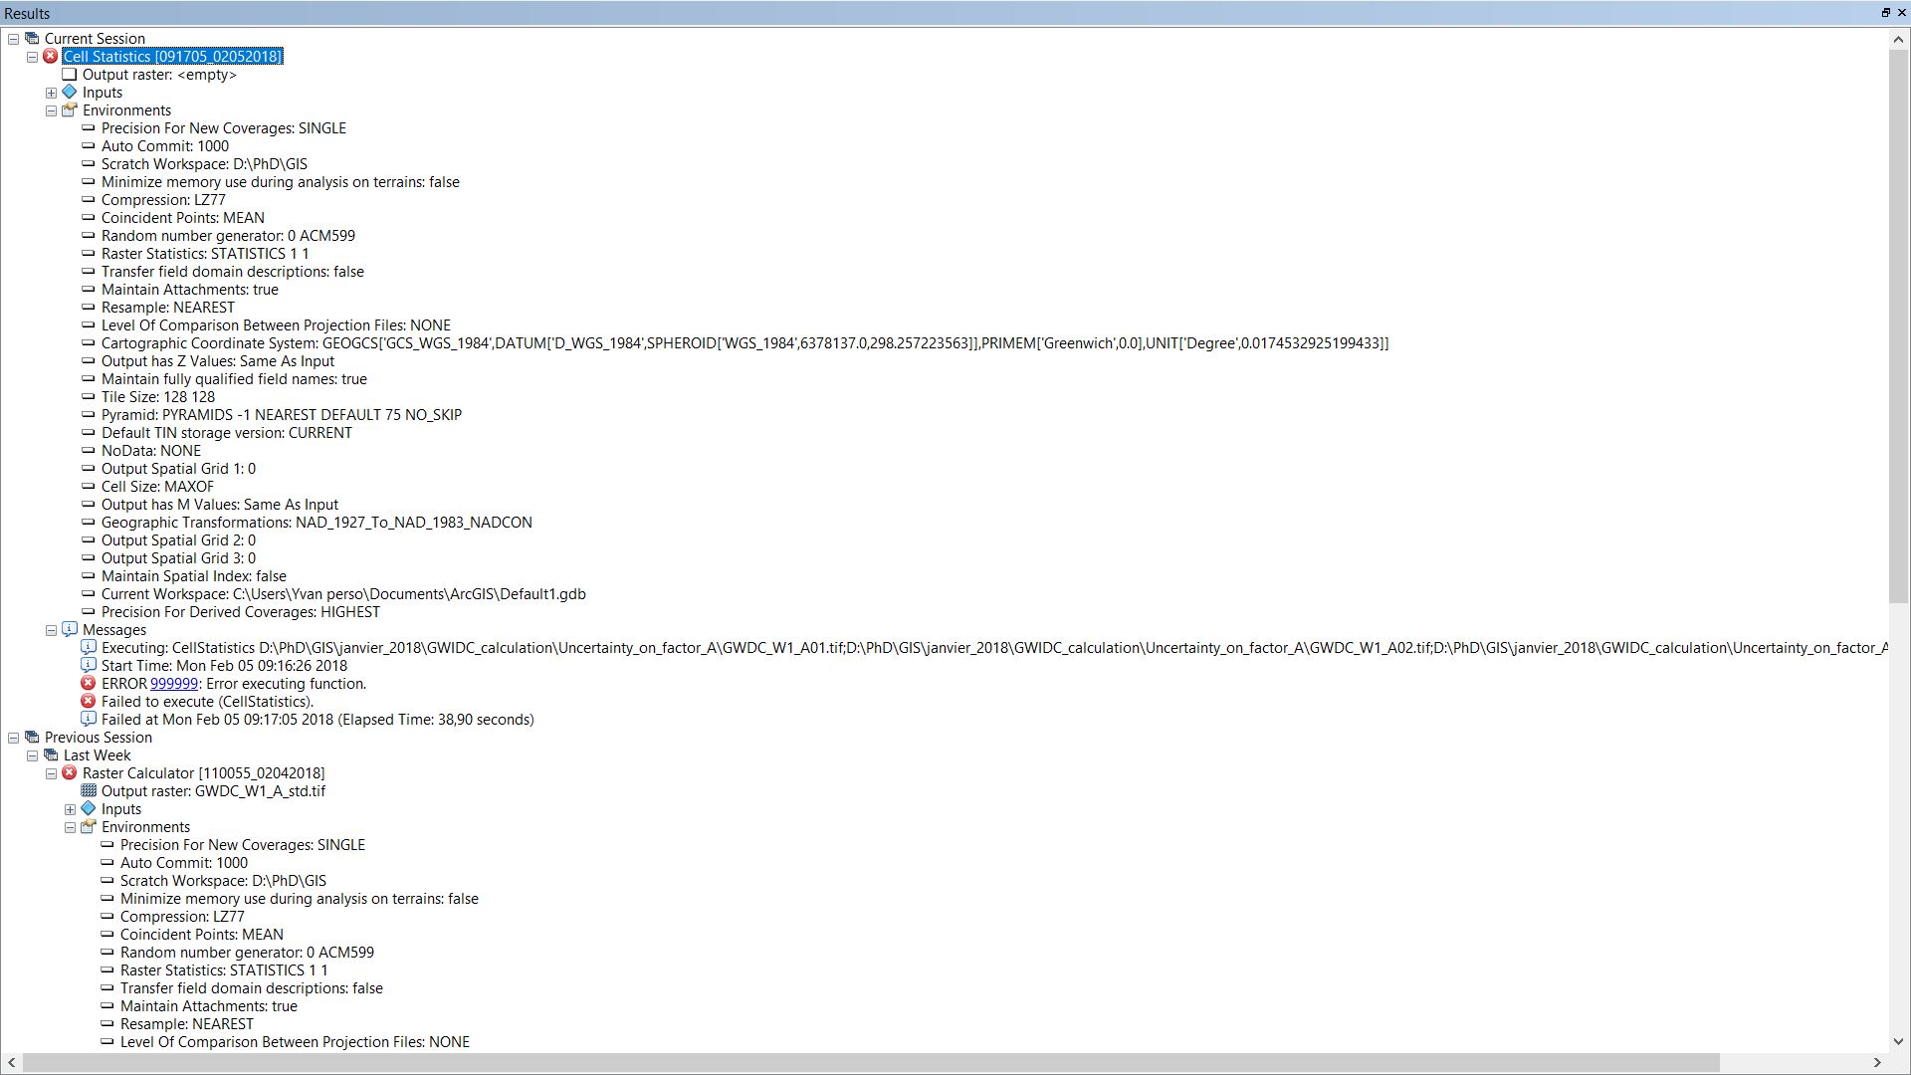Expand Inputs under Raster Calculator
1911x1075 pixels.
point(71,809)
